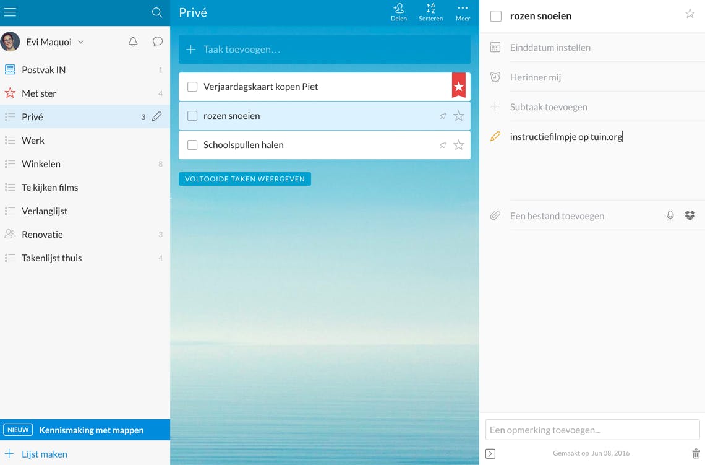Record audio with microphone icon
The height and width of the screenshot is (465, 705).
670,215
